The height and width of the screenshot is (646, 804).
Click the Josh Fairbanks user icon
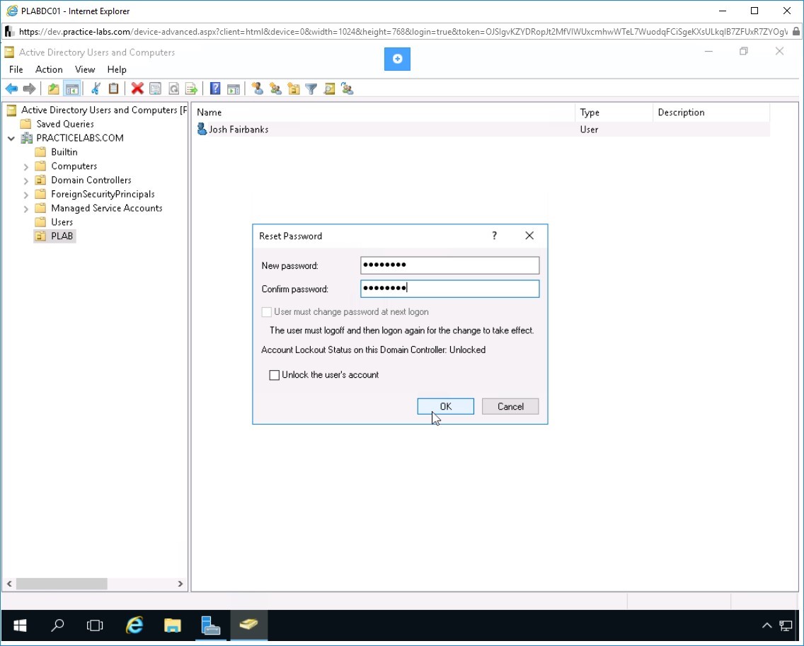pos(202,129)
